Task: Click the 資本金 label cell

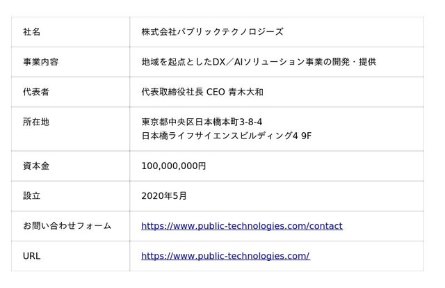Action: pyautogui.click(x=36, y=166)
